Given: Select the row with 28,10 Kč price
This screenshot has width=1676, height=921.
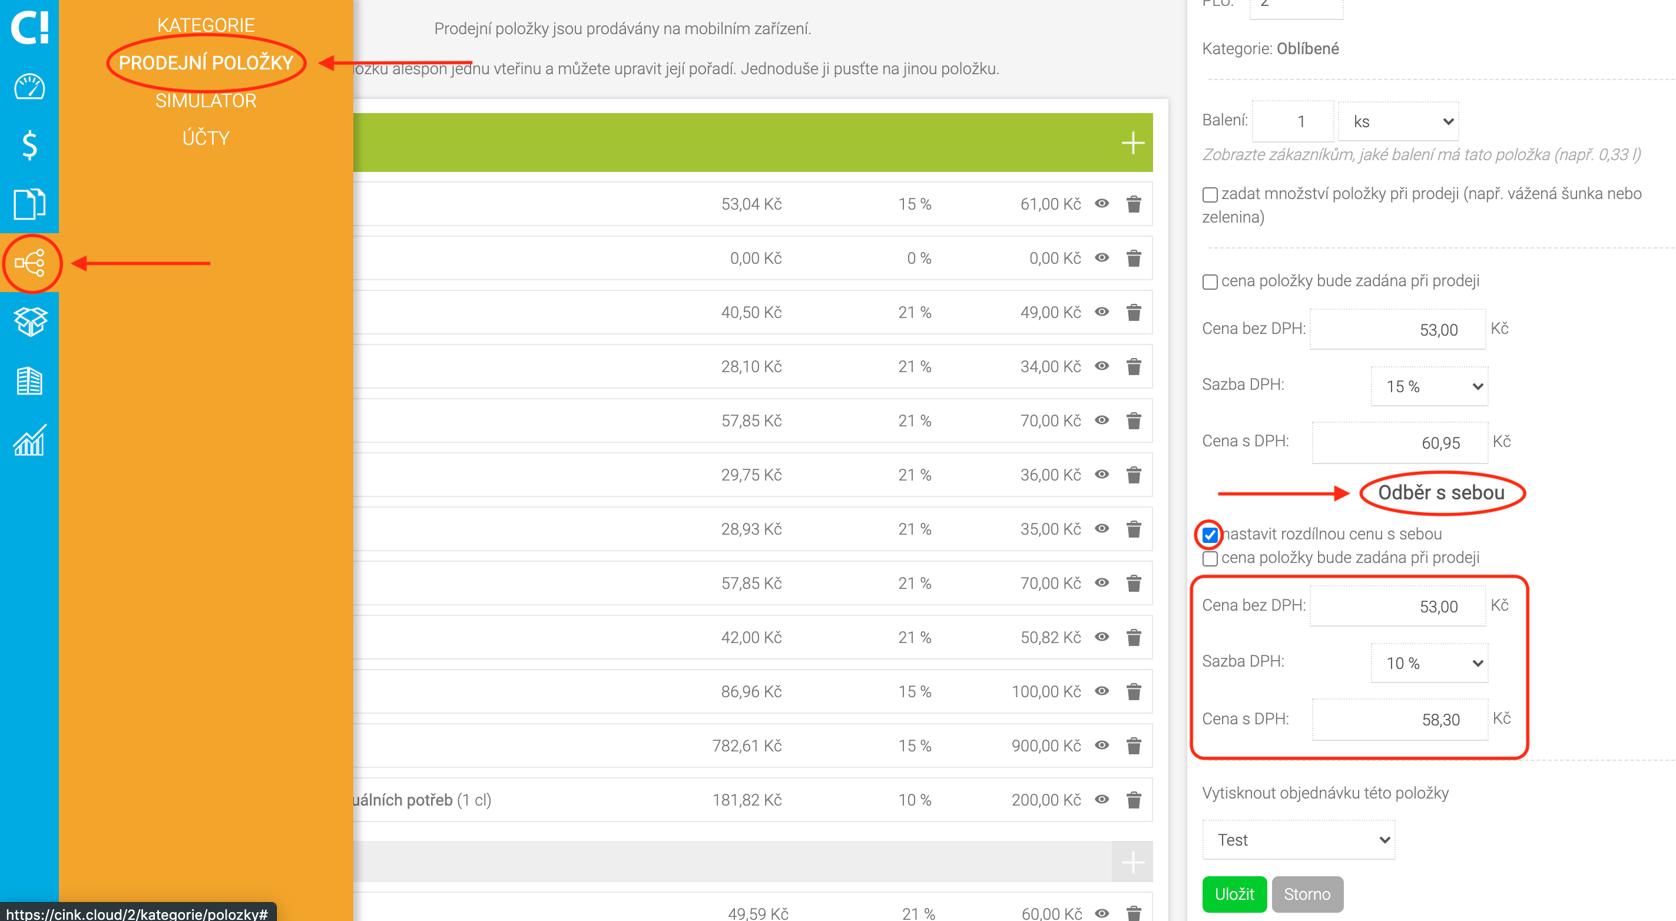Looking at the screenshot, I should 752,367.
